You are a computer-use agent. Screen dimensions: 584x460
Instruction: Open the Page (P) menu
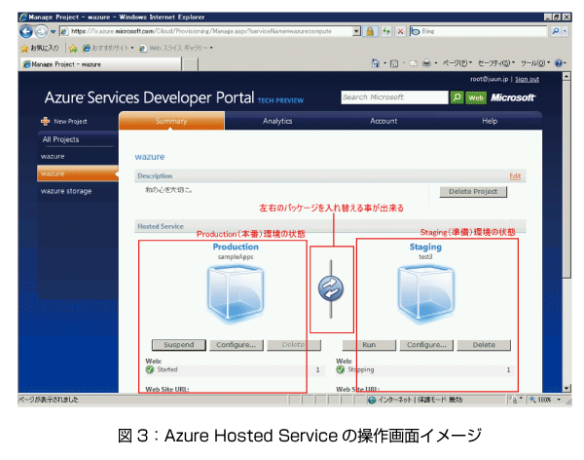(457, 63)
